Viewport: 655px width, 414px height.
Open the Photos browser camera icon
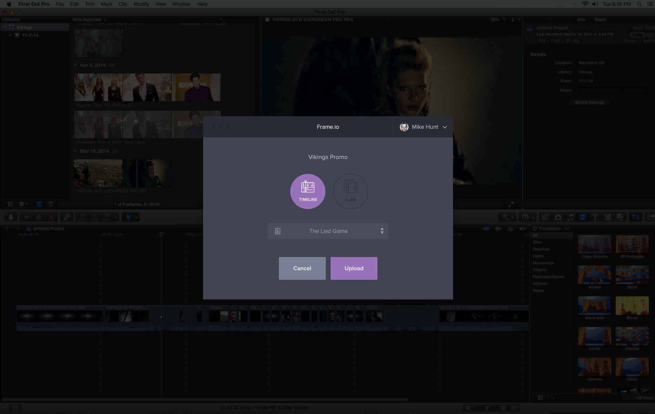click(558, 217)
